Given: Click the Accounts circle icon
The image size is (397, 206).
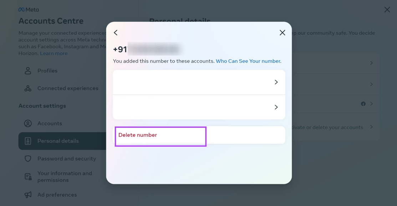Looking at the screenshot, I should coord(28,123).
